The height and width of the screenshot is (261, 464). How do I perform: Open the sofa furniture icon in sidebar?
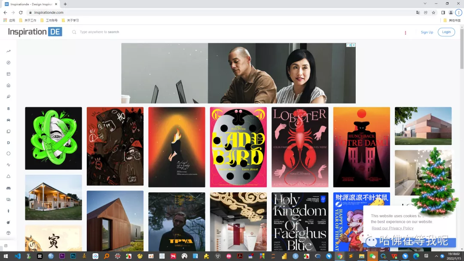pyautogui.click(x=9, y=188)
